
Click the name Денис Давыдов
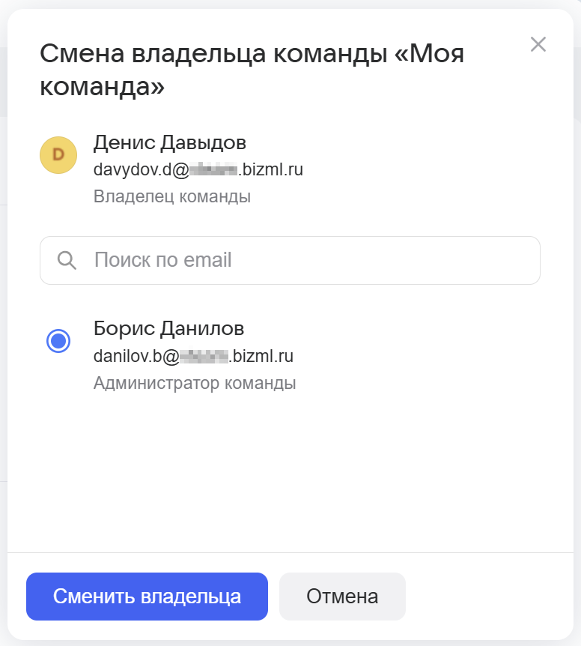169,142
